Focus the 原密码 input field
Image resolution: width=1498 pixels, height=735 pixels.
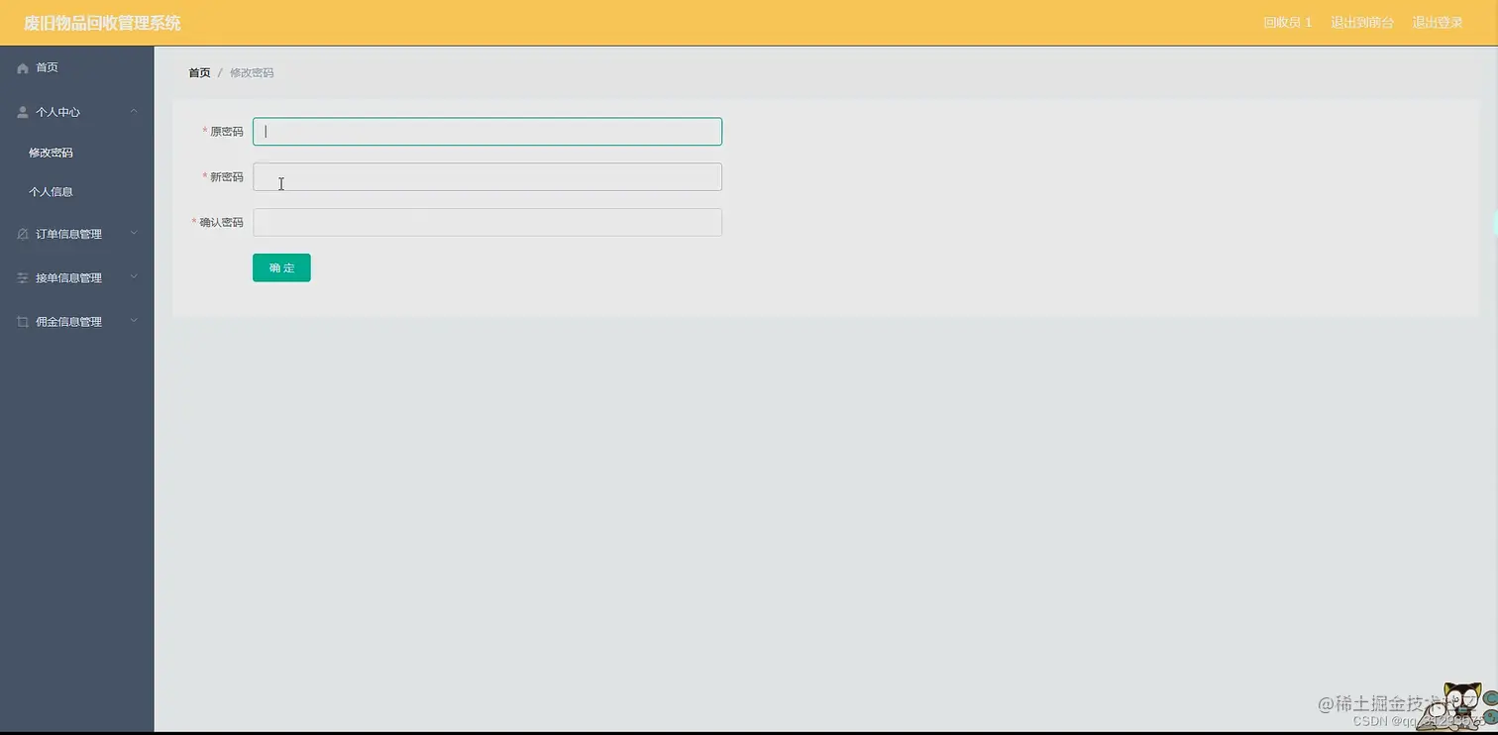pyautogui.click(x=487, y=132)
